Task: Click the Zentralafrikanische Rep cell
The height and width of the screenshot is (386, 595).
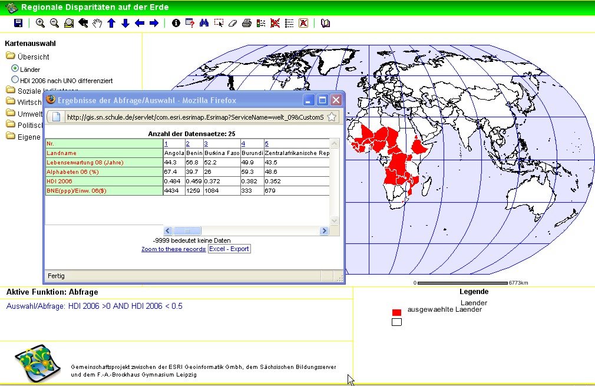Action: (297, 153)
